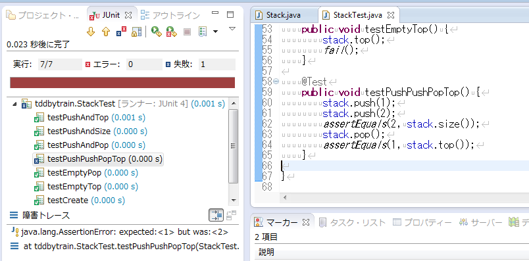The width and height of the screenshot is (529, 261).
Task: Close the StackTest.java editor tab
Action: click(x=390, y=15)
